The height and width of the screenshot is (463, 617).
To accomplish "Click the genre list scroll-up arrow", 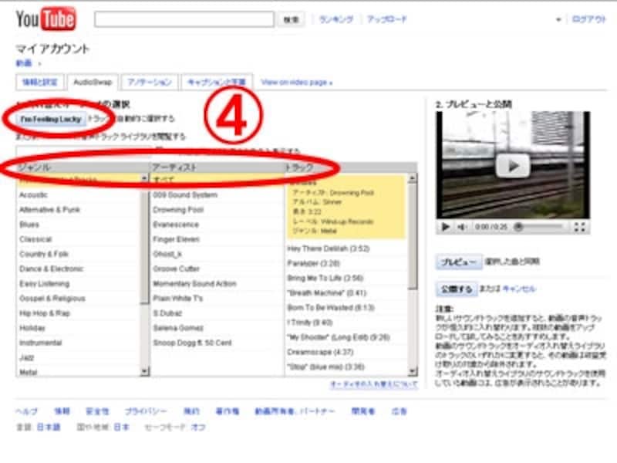I will (144, 178).
